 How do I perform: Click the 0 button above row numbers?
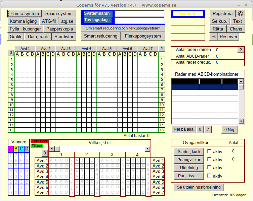[x=11, y=53]
